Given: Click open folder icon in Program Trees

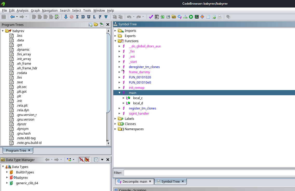Looking at the screenshot, I should point(96,25).
